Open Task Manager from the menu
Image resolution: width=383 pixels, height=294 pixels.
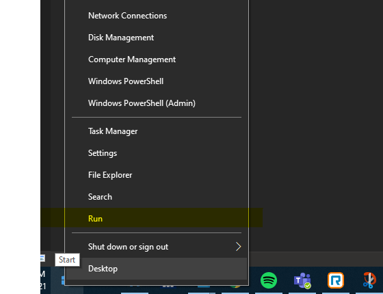[157, 131]
